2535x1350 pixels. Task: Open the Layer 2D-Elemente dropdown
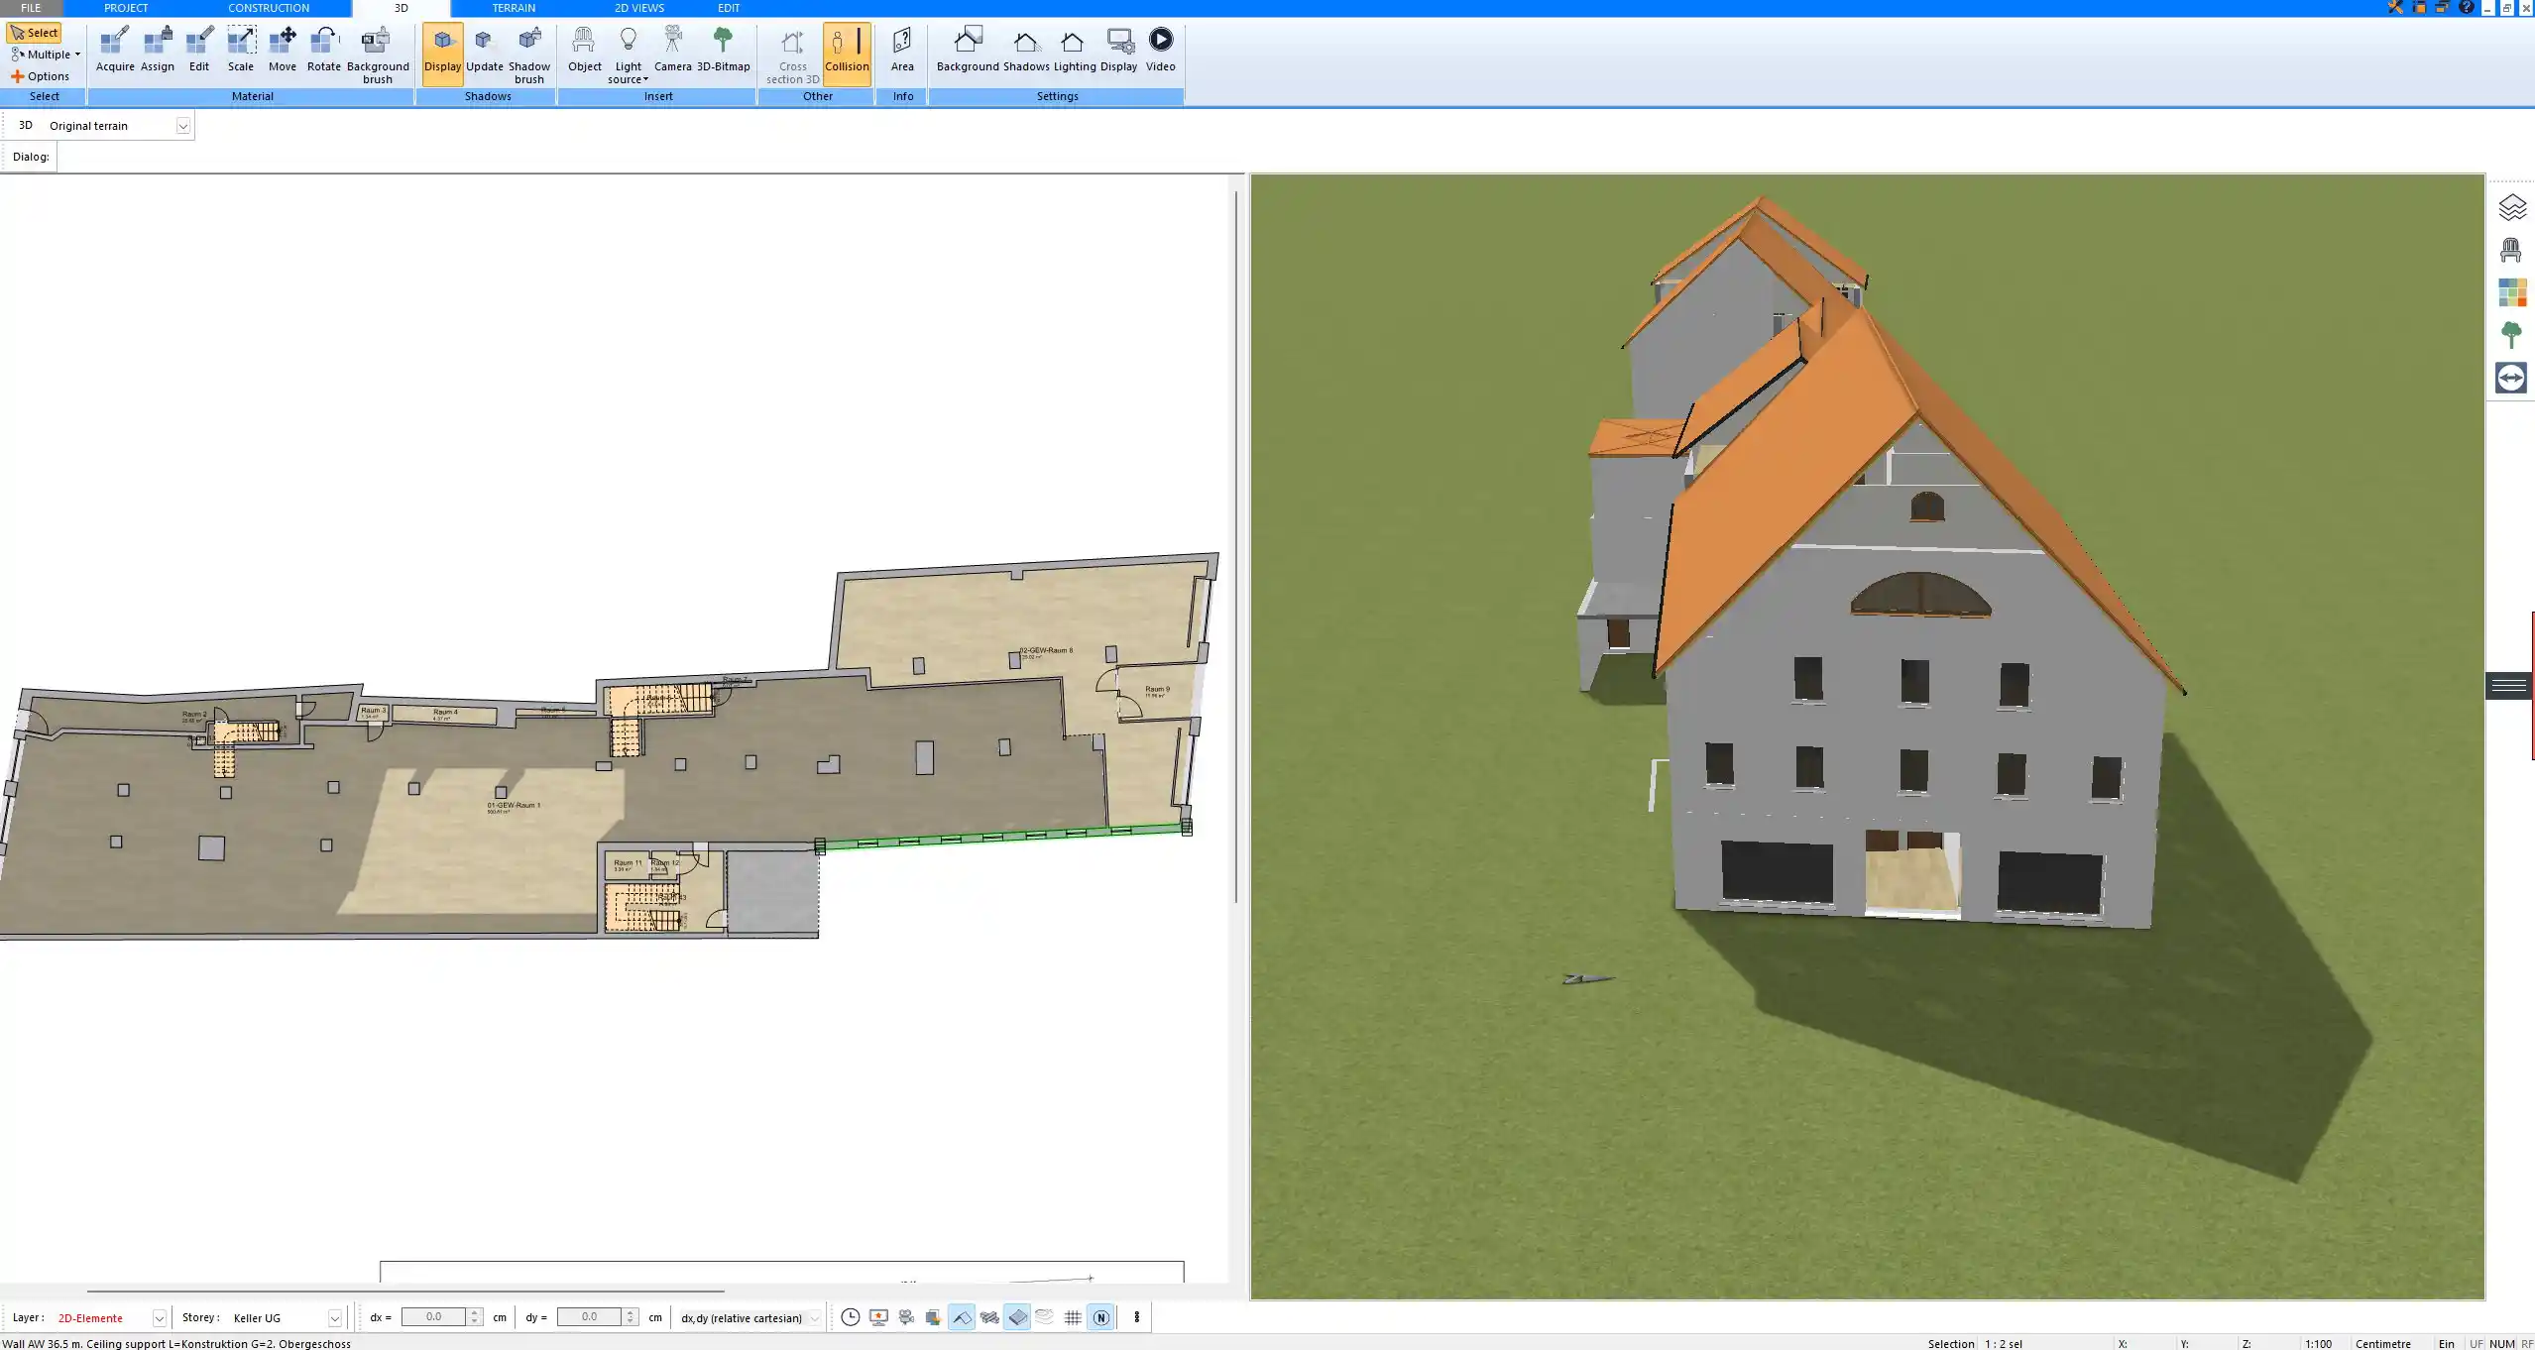(159, 1318)
